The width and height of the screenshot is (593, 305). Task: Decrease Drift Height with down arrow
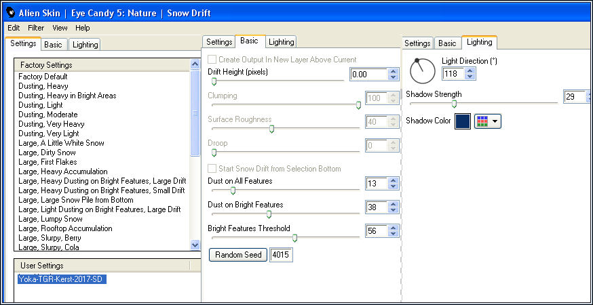(x=394, y=77)
